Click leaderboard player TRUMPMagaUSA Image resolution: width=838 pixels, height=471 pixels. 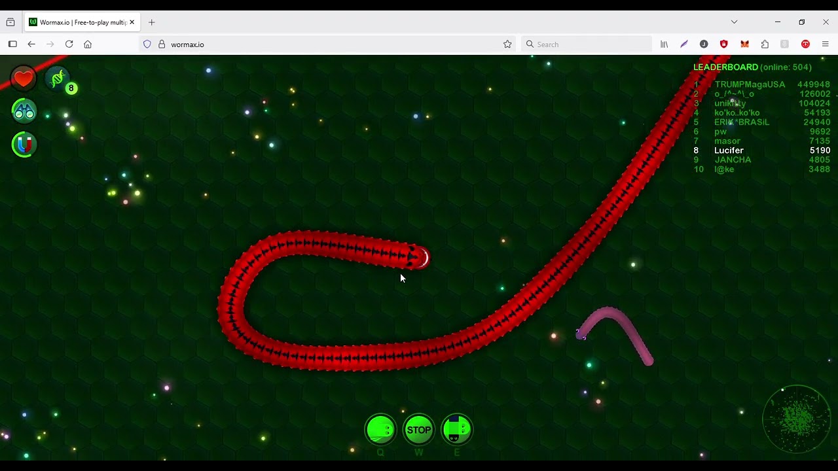point(750,84)
